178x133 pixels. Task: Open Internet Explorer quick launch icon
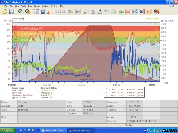click(x=25, y=131)
